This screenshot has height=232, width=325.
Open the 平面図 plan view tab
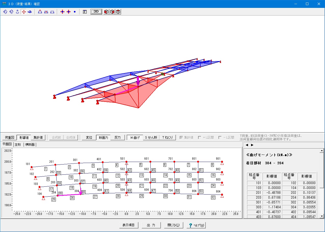pyautogui.click(x=7, y=144)
